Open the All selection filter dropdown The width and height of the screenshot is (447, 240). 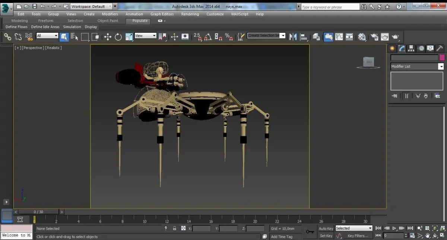[47, 36]
